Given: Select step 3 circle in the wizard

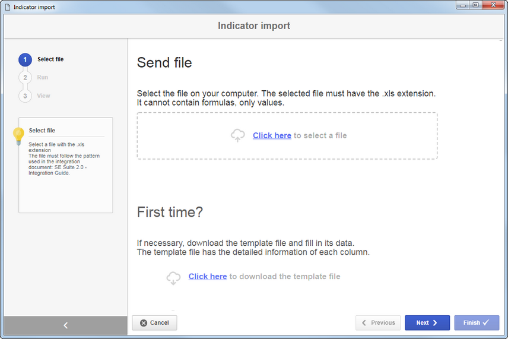Looking at the screenshot, I should (25, 96).
